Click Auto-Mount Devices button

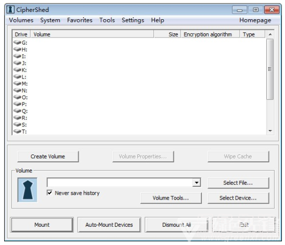[x=109, y=225]
